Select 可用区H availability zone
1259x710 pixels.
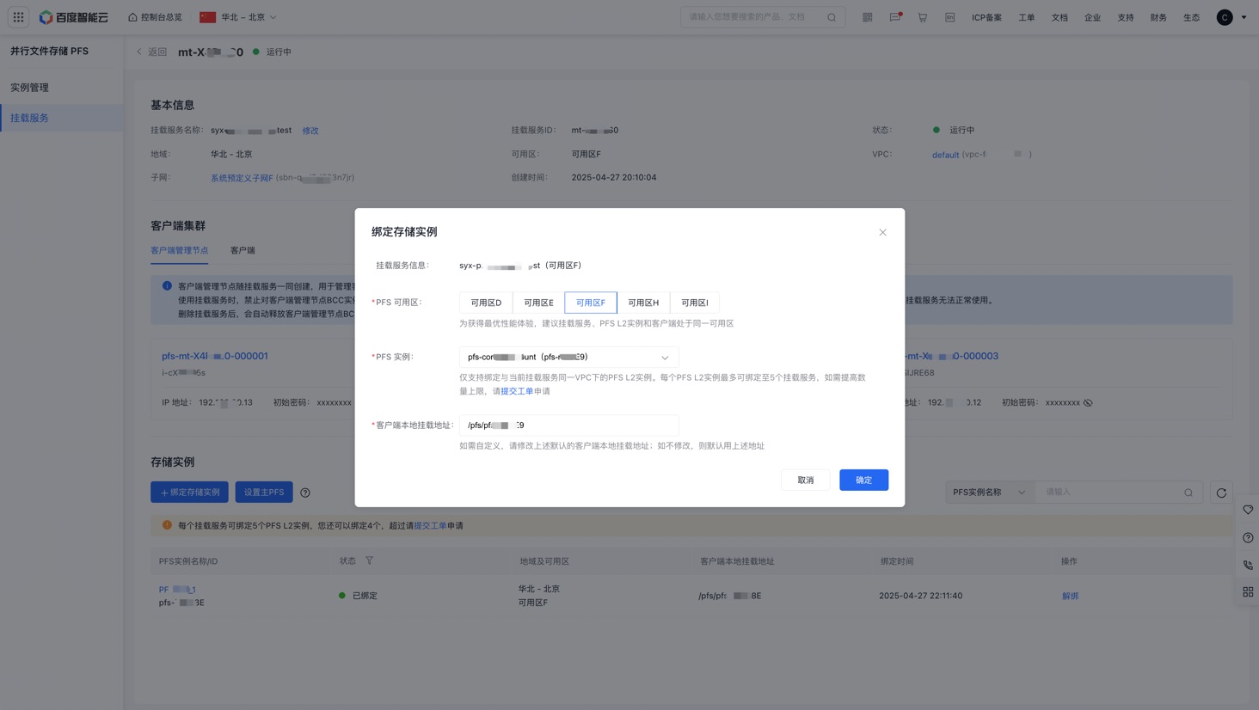pos(643,303)
